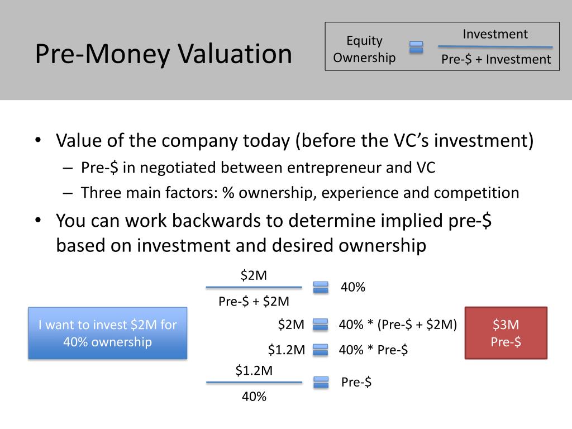572x429 pixels.
Task: Click the 'Pre-$ in negotiated between entrepreneur' sub-bullet
Action: tap(258, 168)
